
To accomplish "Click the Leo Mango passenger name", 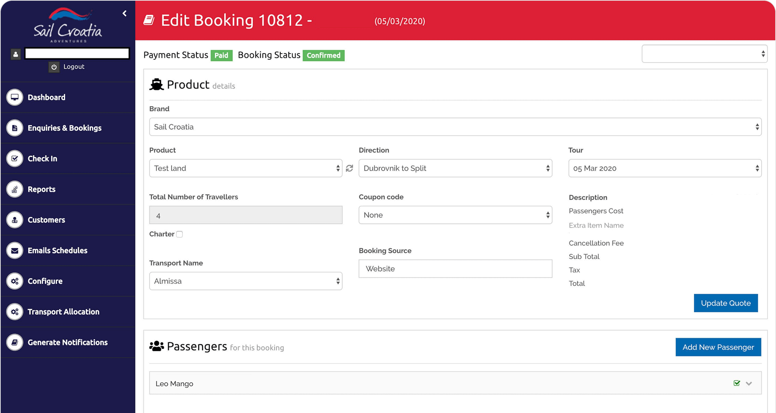I will pyautogui.click(x=174, y=384).
